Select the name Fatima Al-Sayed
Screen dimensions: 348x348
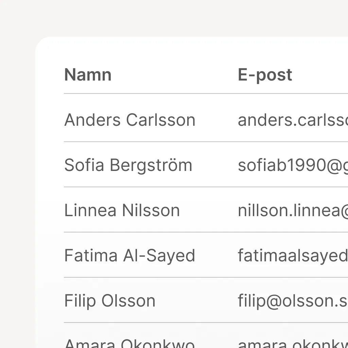click(129, 256)
